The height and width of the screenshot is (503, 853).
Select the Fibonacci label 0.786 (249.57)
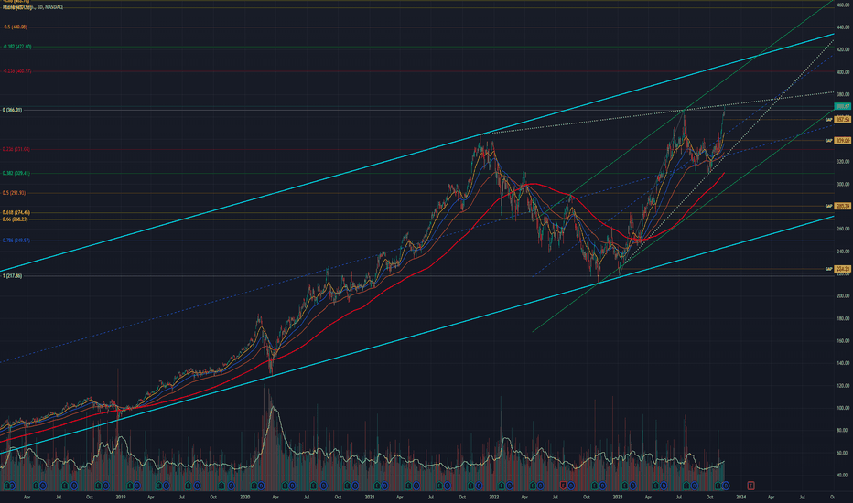16,241
